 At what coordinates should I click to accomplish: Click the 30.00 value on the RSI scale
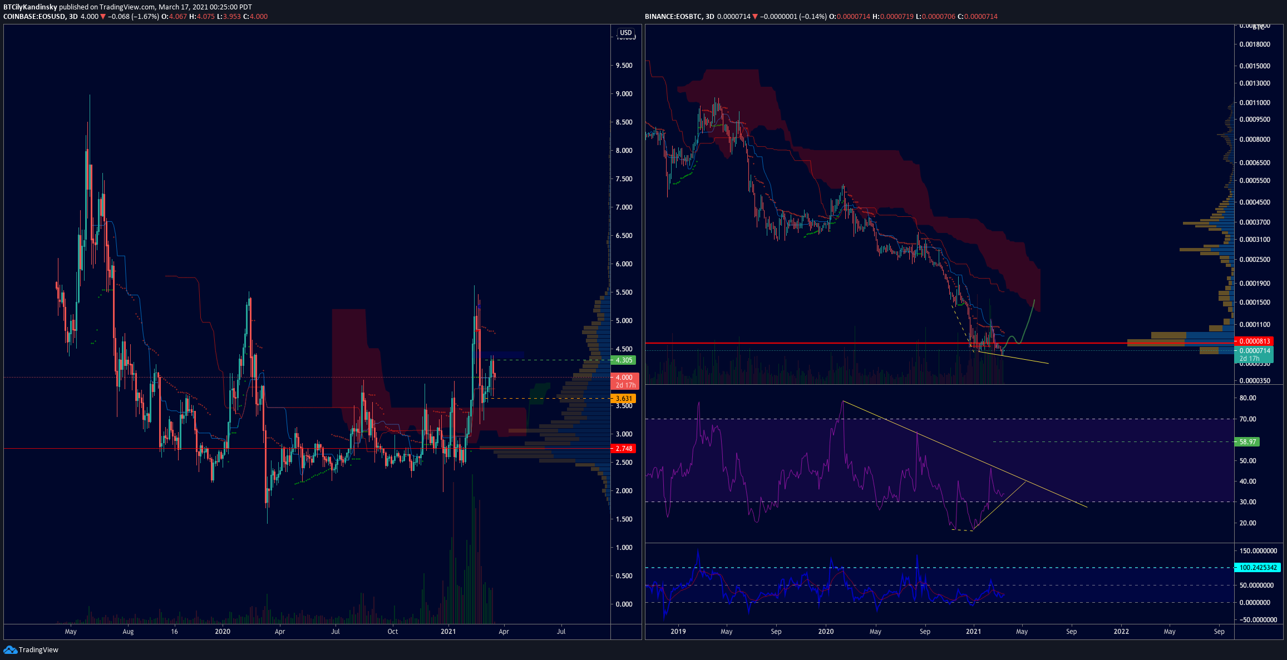pos(1248,502)
